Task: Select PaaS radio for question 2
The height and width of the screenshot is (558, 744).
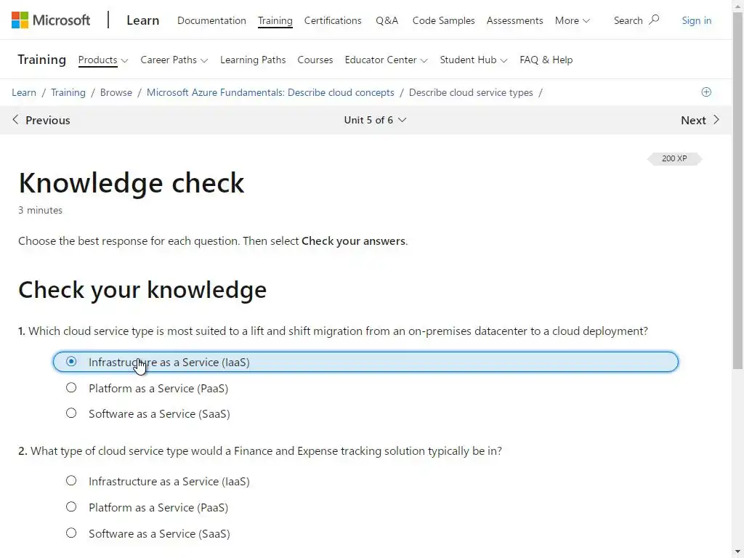Action: (71, 506)
